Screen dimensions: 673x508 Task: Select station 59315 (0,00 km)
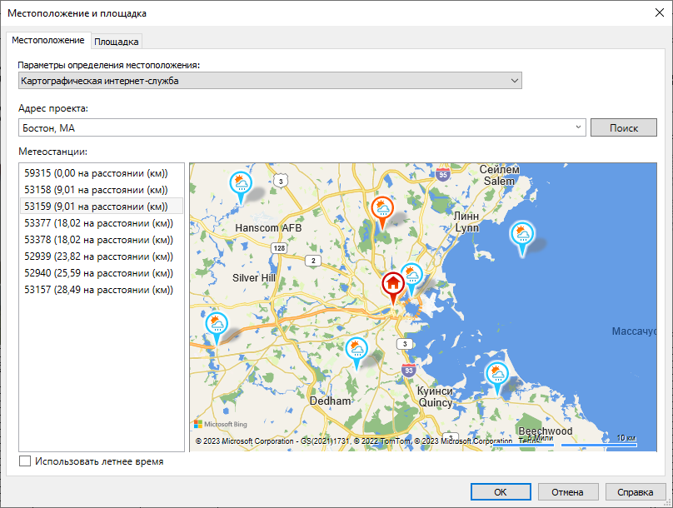pyautogui.click(x=102, y=173)
